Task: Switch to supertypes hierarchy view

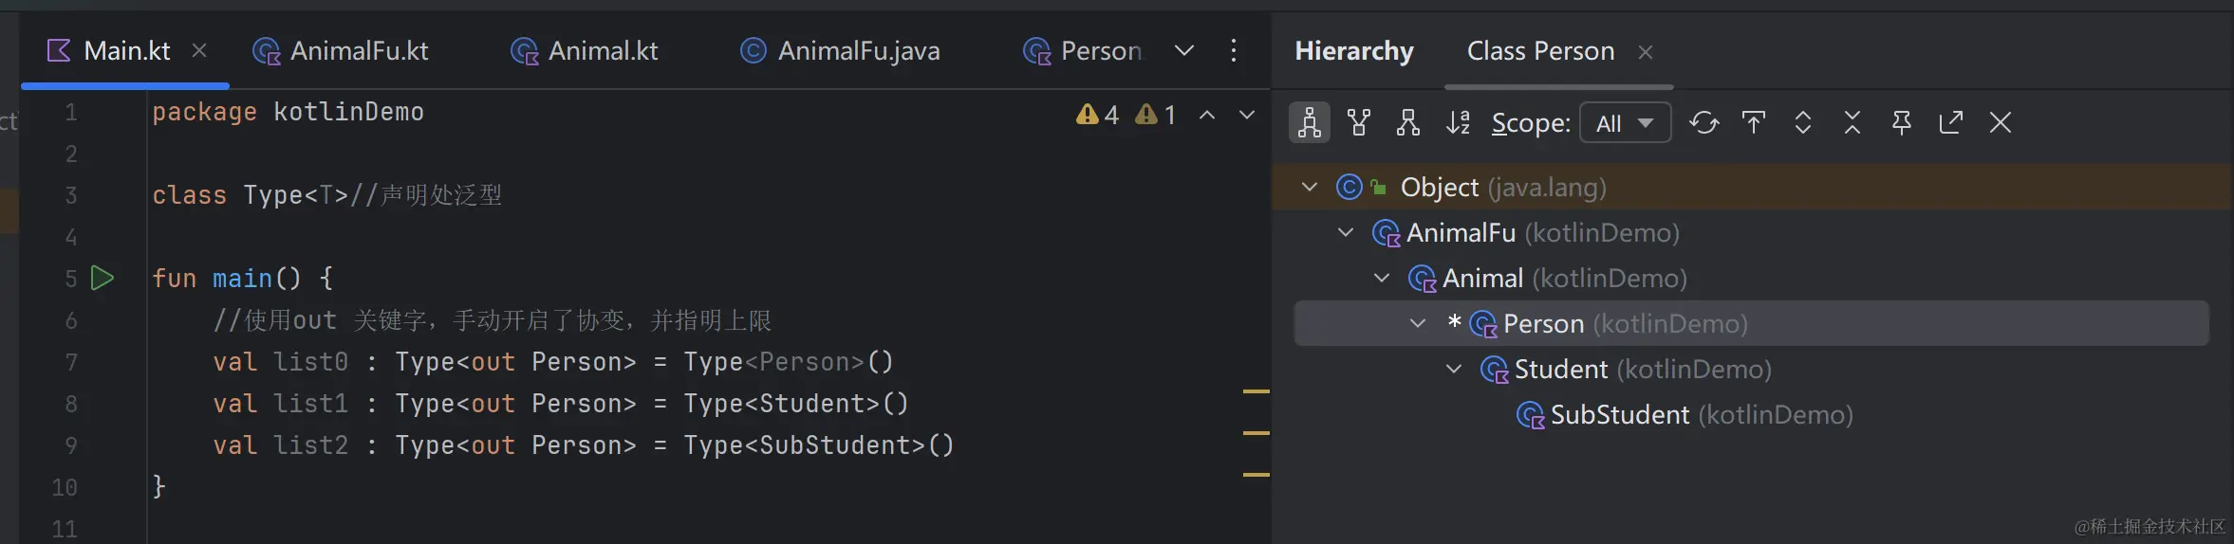Action: click(x=1359, y=123)
